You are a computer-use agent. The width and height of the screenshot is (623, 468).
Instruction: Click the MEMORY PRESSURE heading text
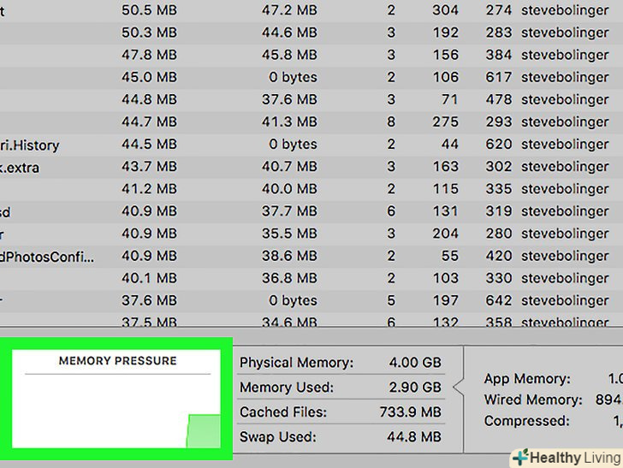point(117,361)
